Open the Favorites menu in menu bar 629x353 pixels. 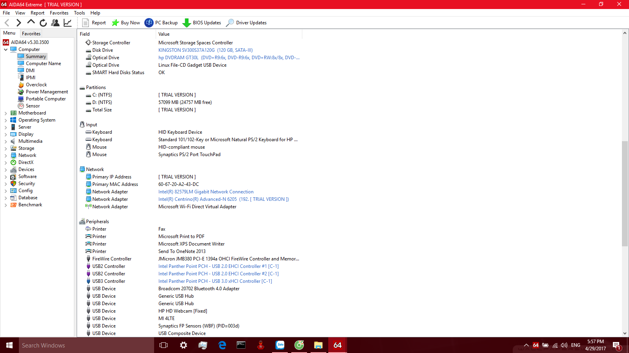59,13
